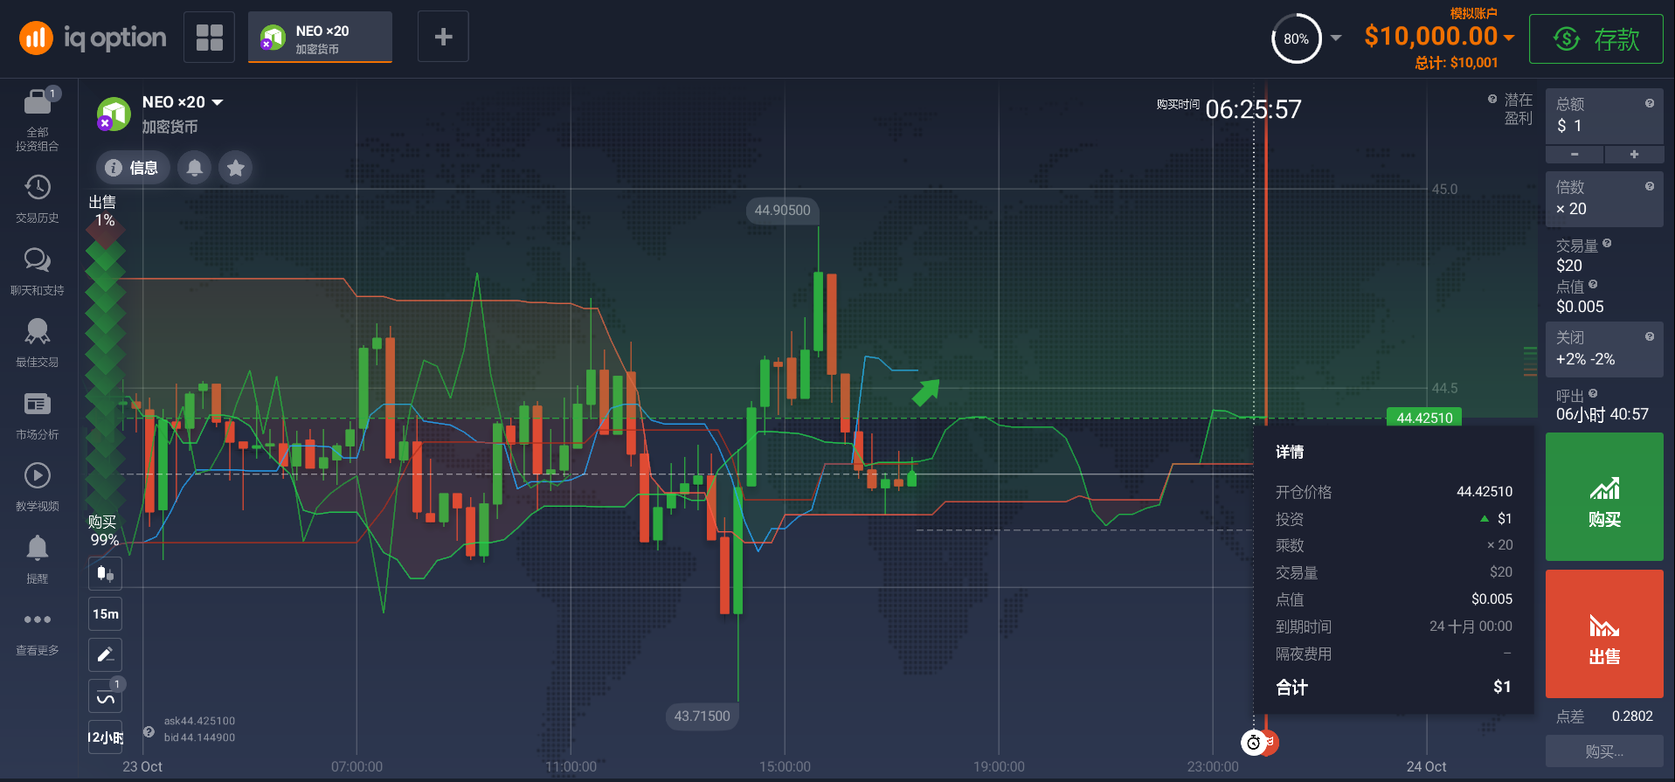
Task: Click the spread value 0.2802
Action: point(1632,716)
